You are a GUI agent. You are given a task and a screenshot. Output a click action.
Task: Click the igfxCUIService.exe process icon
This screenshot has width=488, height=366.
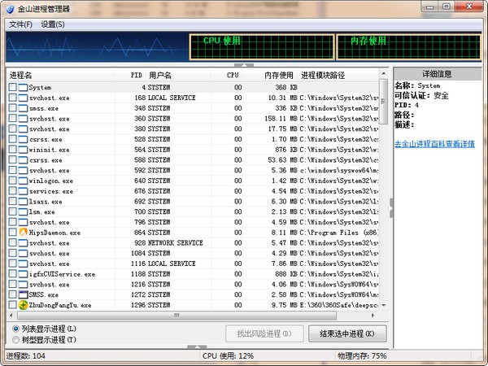[23, 274]
